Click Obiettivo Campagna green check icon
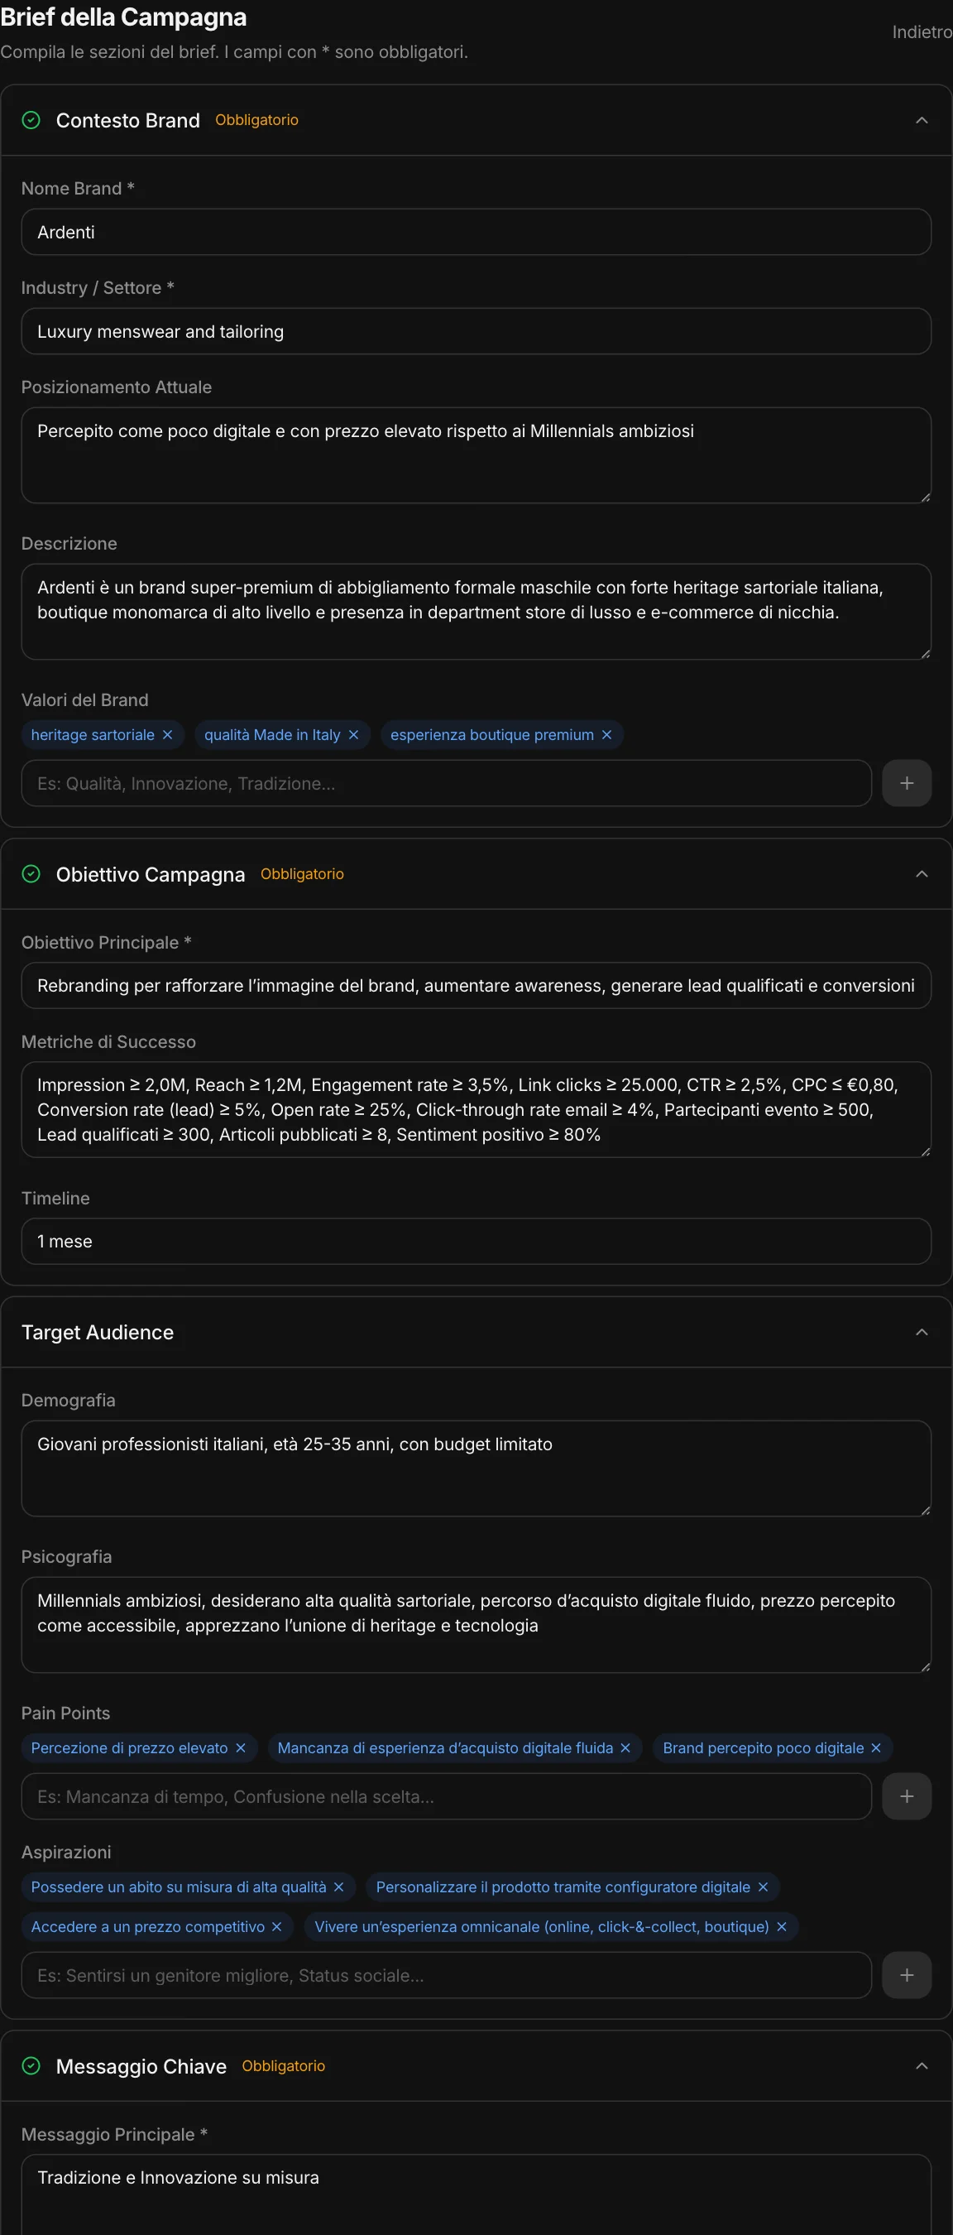This screenshot has width=953, height=2235. click(x=31, y=875)
